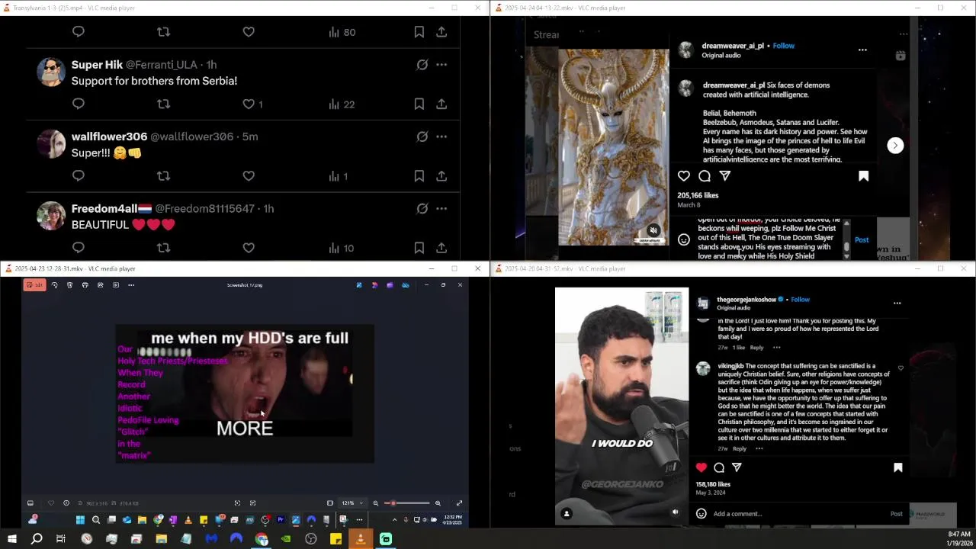Unsave dreamweaver_ai_pl post bookmark

coord(864,176)
